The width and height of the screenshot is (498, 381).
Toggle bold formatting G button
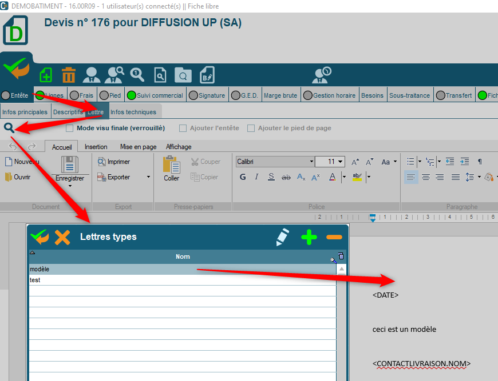pyautogui.click(x=243, y=177)
